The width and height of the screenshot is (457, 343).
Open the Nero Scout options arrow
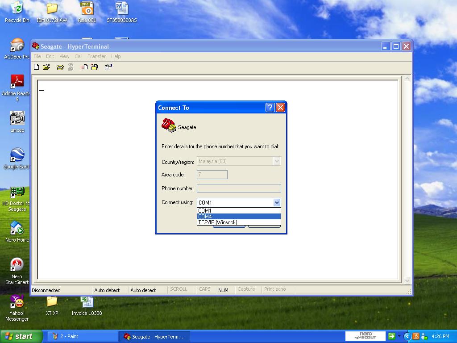coord(399,336)
